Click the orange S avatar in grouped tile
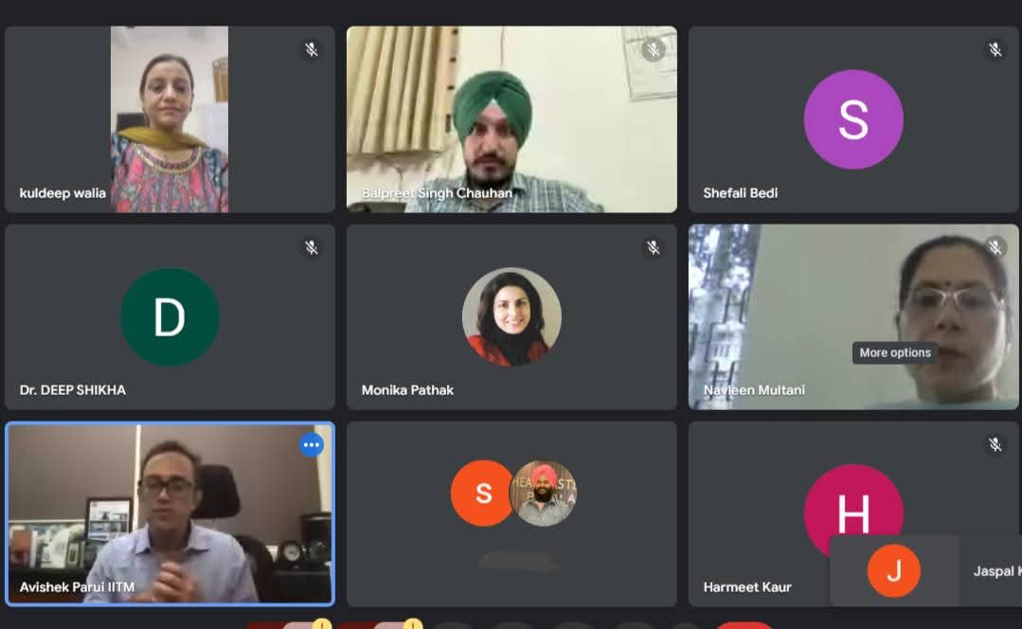This screenshot has width=1022, height=629. click(x=483, y=494)
